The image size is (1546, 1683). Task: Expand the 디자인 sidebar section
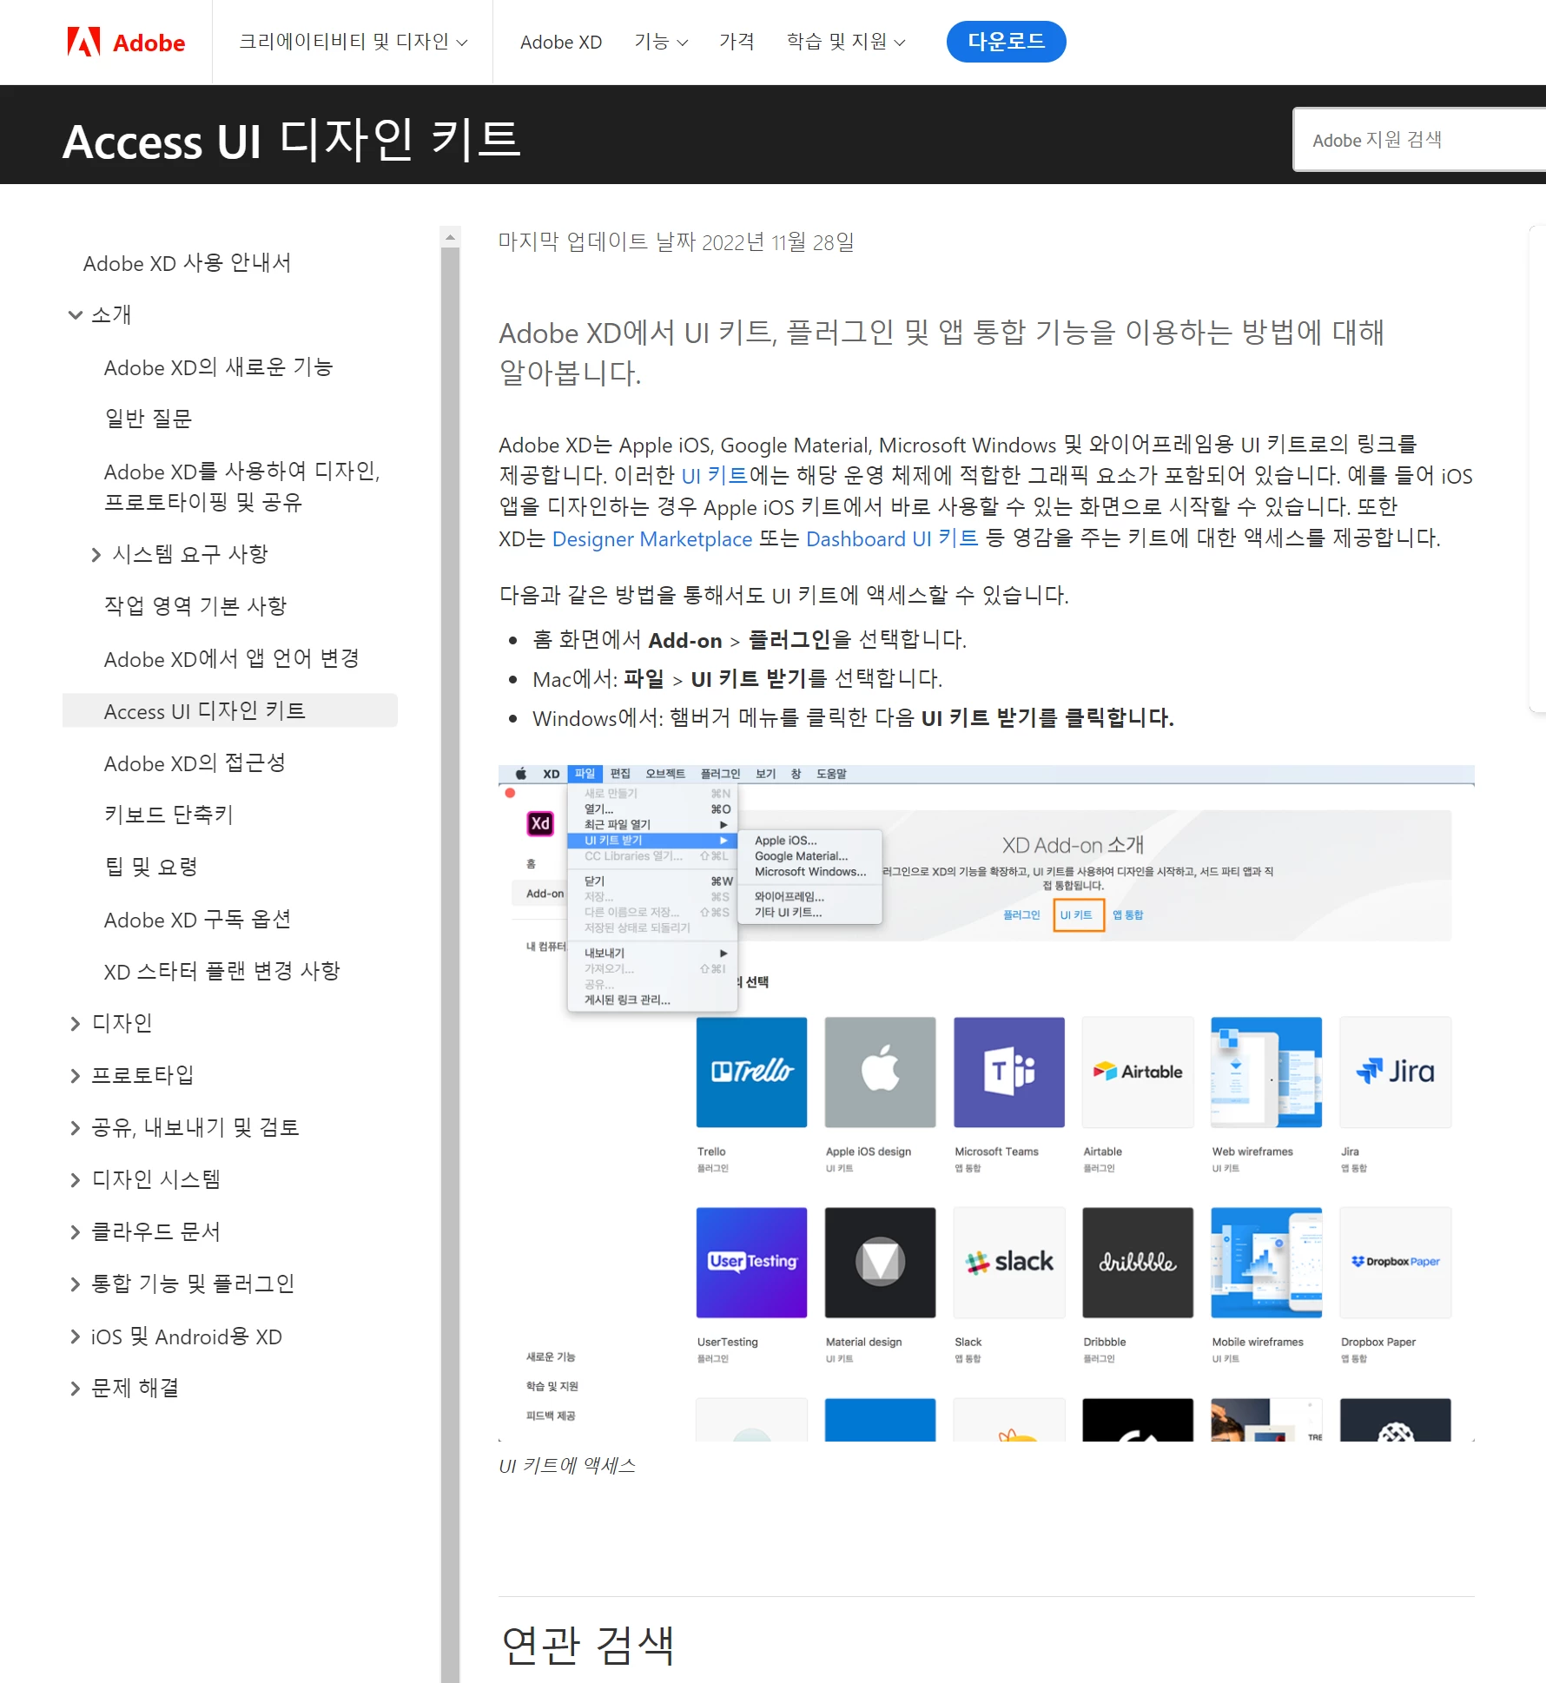[110, 1024]
